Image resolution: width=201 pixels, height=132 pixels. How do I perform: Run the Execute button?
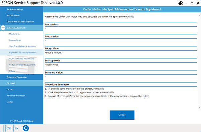tap(122, 115)
